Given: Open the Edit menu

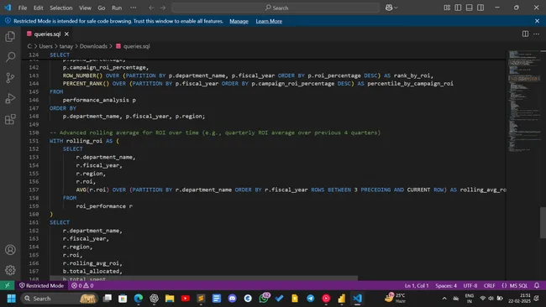Looking at the screenshot, I should (39, 8).
